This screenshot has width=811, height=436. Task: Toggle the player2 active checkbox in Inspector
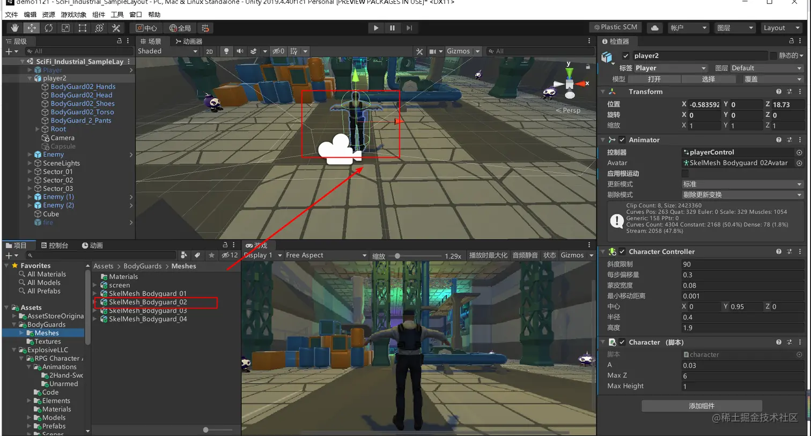click(625, 56)
